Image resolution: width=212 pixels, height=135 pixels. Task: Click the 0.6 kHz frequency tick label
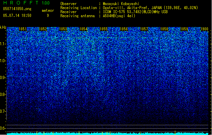coord(2,128)
